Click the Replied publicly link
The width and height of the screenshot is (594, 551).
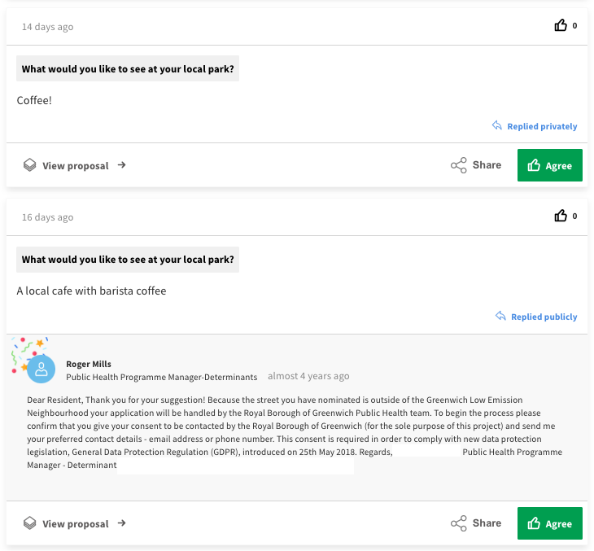[544, 317]
